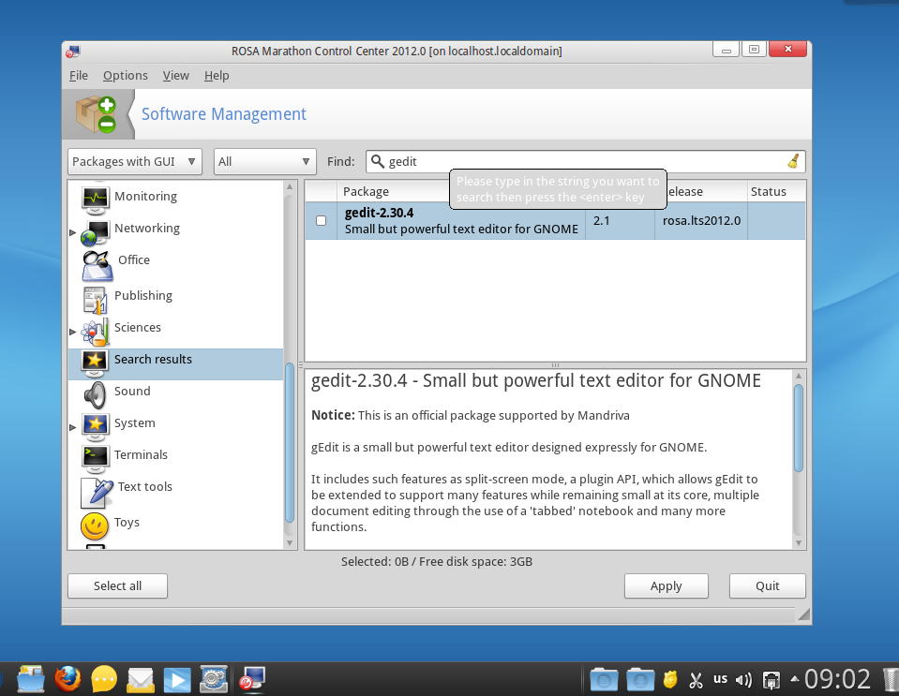Open the mail envelope icon in taskbar
The width and height of the screenshot is (899, 696).
point(141,680)
